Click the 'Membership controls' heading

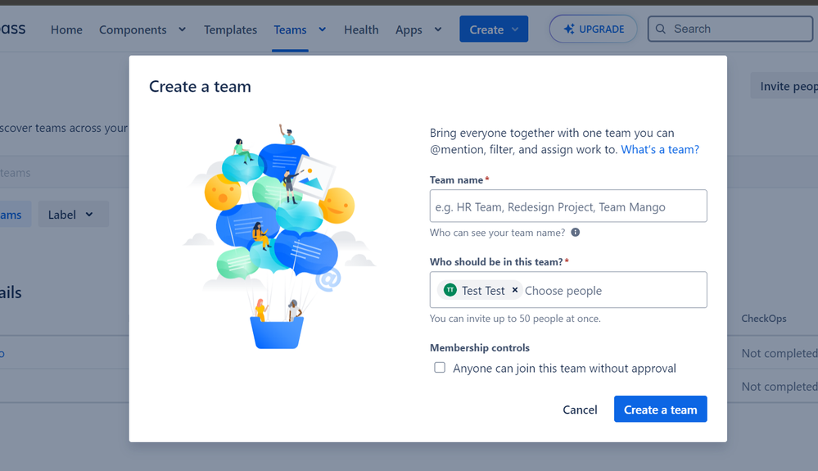(480, 347)
